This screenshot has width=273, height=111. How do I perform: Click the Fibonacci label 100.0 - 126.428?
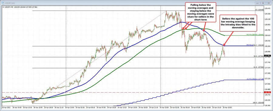[x=258, y=103]
